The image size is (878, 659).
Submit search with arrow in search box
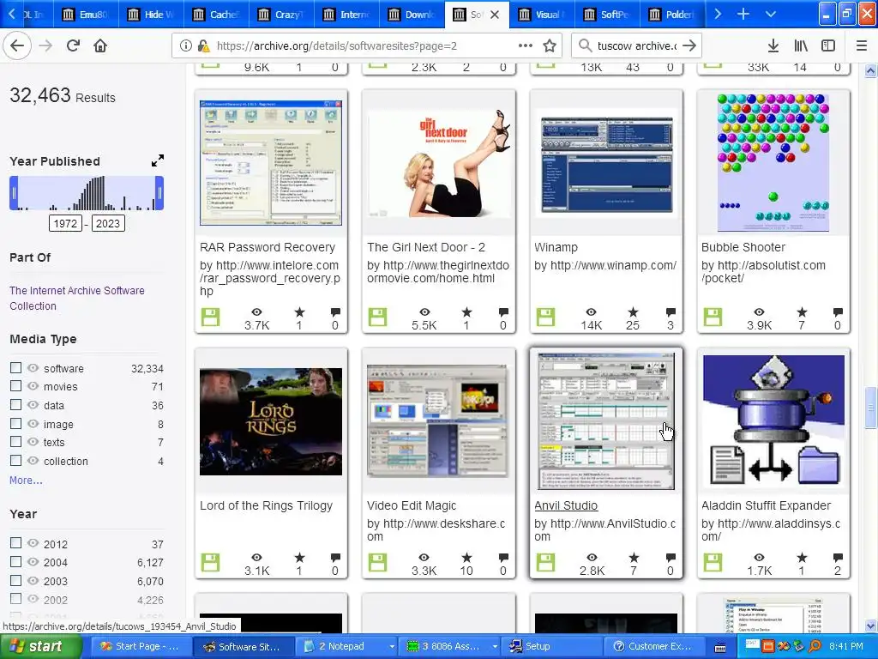tap(690, 46)
